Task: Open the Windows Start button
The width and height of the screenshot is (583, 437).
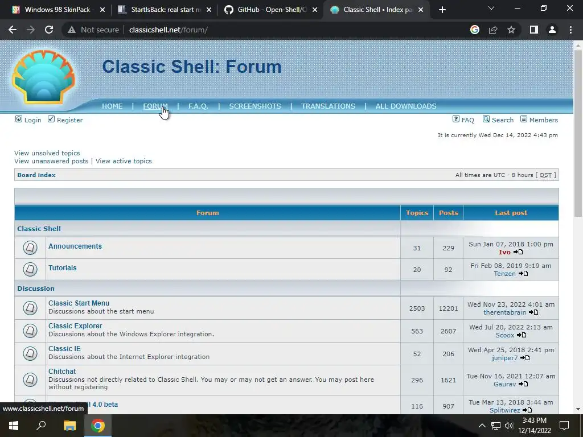Action: [x=14, y=426]
